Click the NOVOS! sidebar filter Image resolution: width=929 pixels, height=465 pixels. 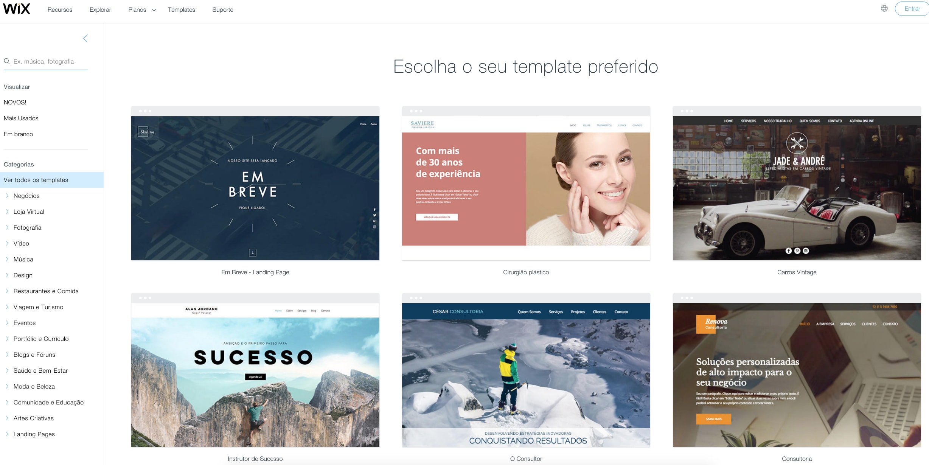15,102
